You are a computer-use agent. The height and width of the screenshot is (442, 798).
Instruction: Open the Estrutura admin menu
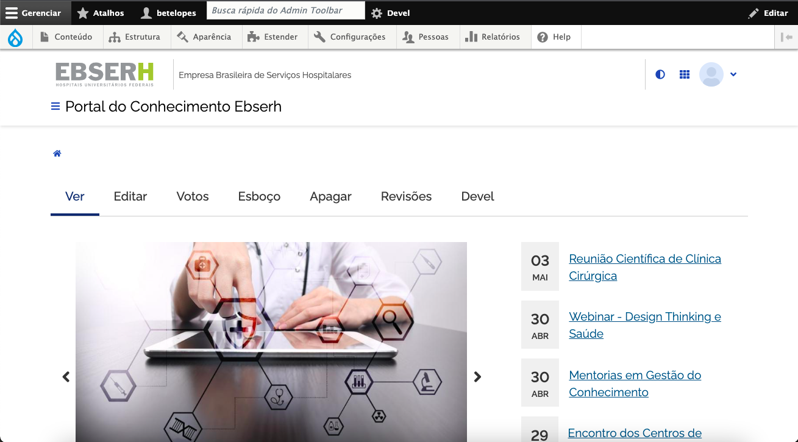(135, 37)
